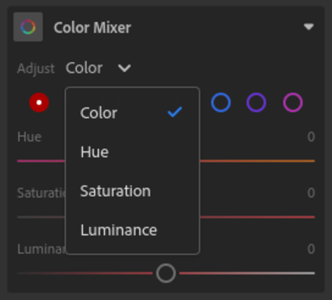The width and height of the screenshot is (332, 300).
Task: Click the Color Mixer color wheel icon
Action: 28,27
